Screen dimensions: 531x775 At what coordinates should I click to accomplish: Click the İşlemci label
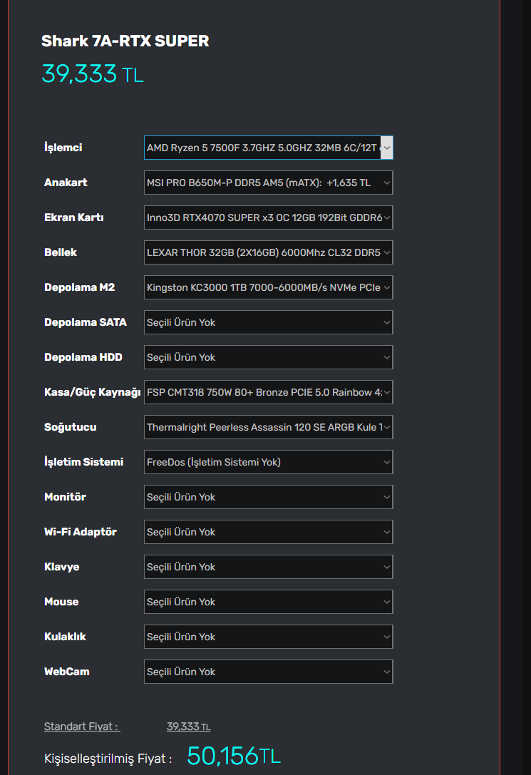click(x=63, y=148)
